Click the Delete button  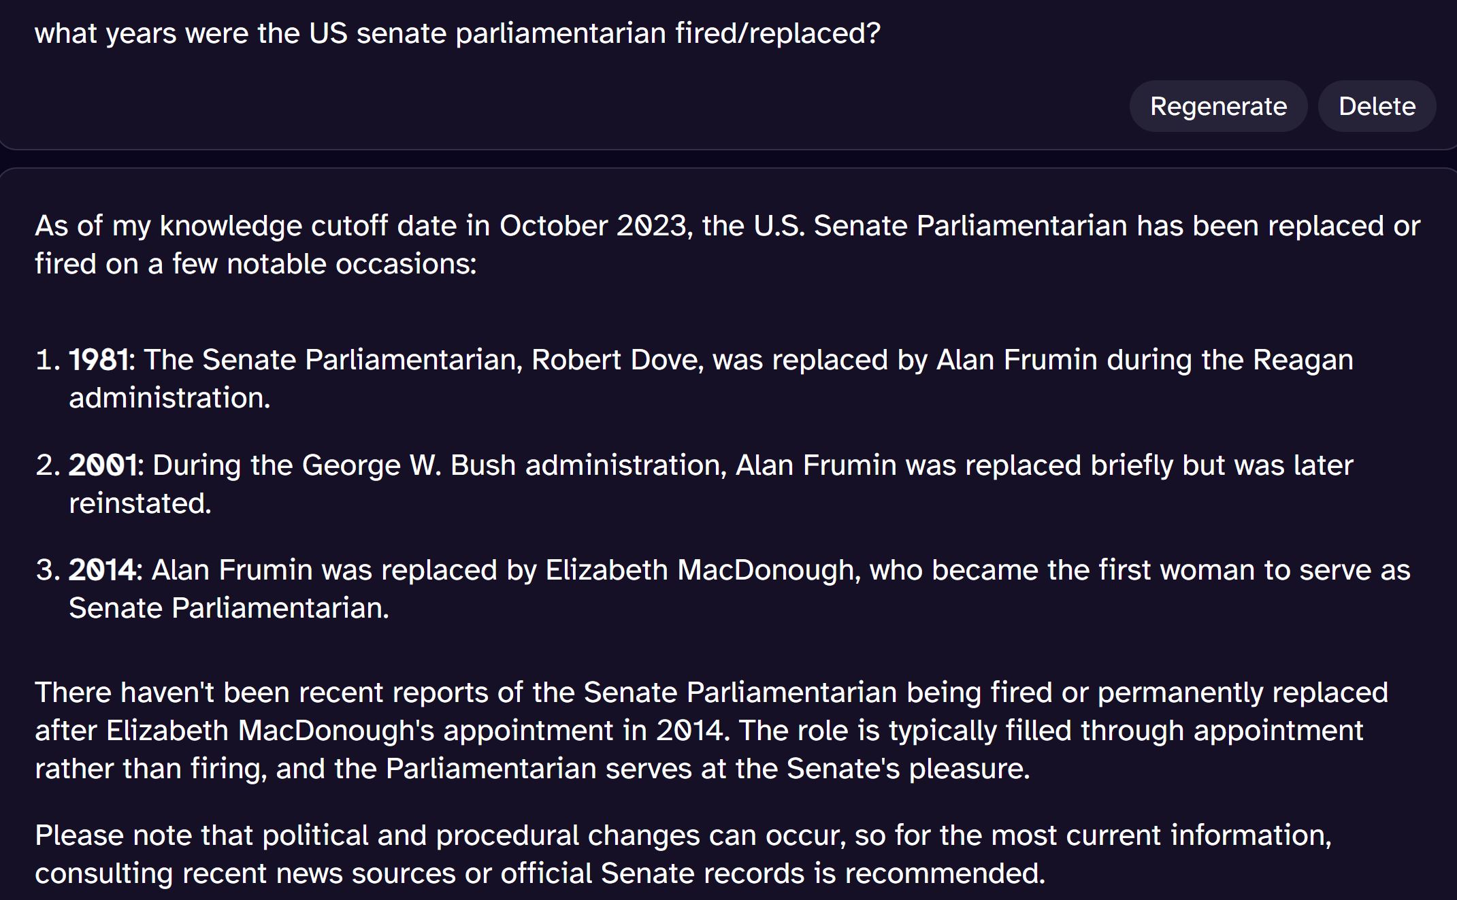(x=1377, y=106)
